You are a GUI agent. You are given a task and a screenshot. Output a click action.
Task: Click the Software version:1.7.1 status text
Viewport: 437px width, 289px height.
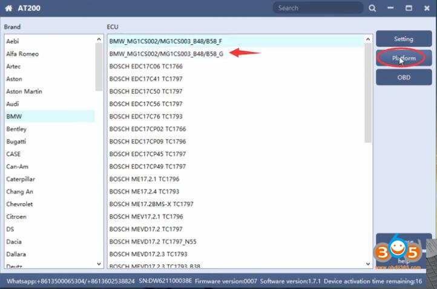pos(291,281)
